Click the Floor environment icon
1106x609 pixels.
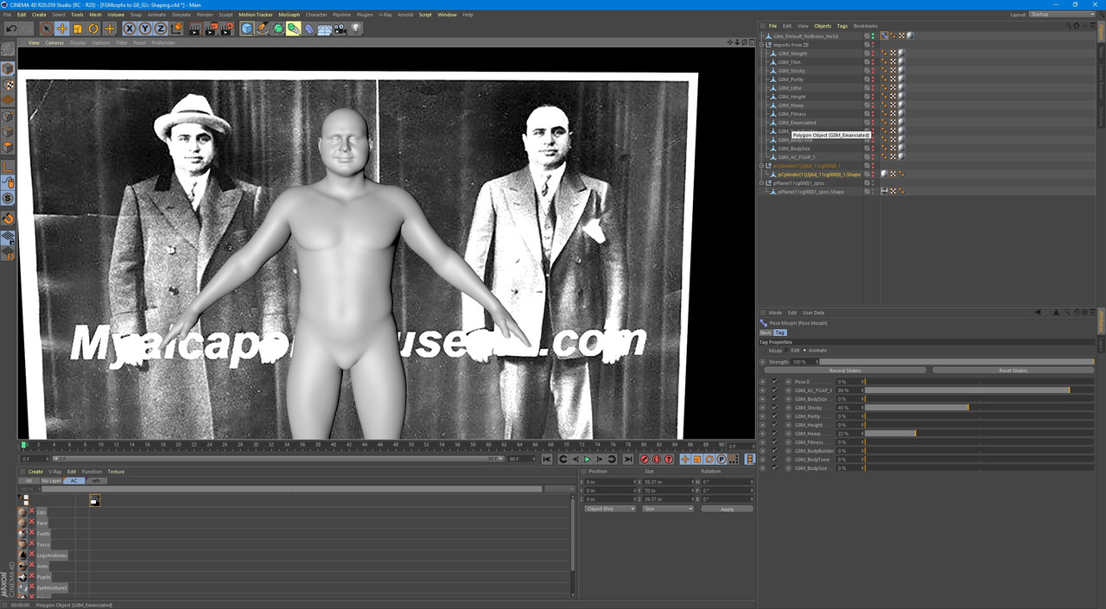[x=325, y=29]
